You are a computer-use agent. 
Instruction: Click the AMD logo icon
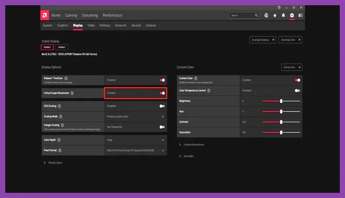pos(45,15)
